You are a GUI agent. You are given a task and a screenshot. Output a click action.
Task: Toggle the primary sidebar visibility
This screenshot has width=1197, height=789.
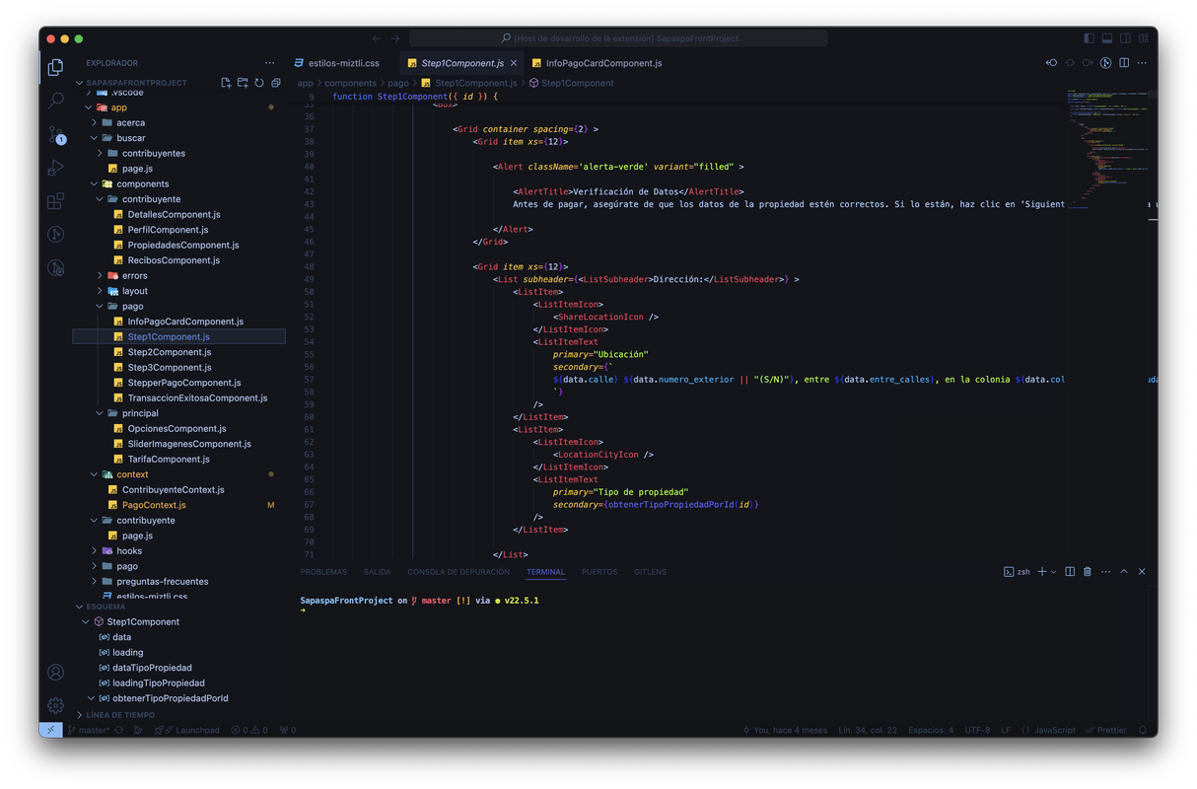(x=1089, y=38)
